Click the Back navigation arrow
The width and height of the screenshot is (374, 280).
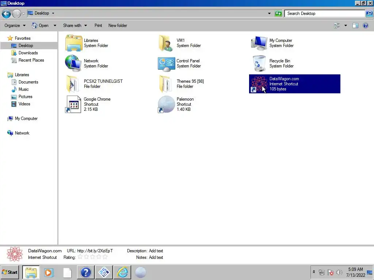click(x=7, y=13)
